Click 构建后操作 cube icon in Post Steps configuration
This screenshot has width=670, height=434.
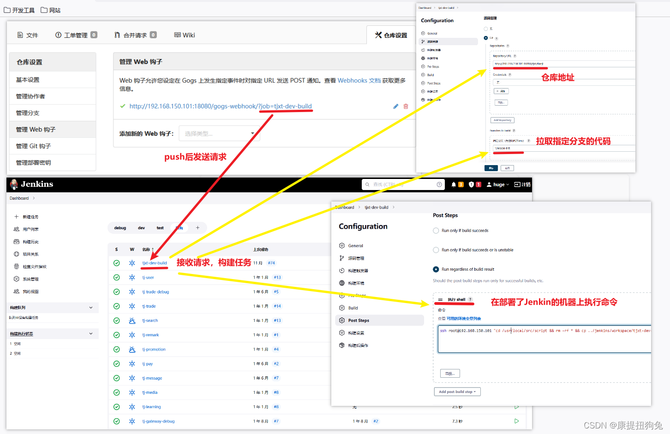[x=342, y=345]
